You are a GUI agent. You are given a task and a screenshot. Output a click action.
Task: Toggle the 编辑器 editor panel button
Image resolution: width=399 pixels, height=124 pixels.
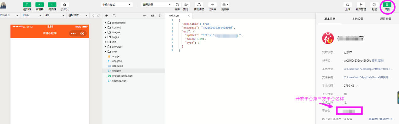point(40,5)
